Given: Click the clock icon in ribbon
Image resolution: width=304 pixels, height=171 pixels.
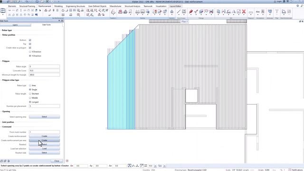Looking at the screenshot, I should (x=165, y=12).
